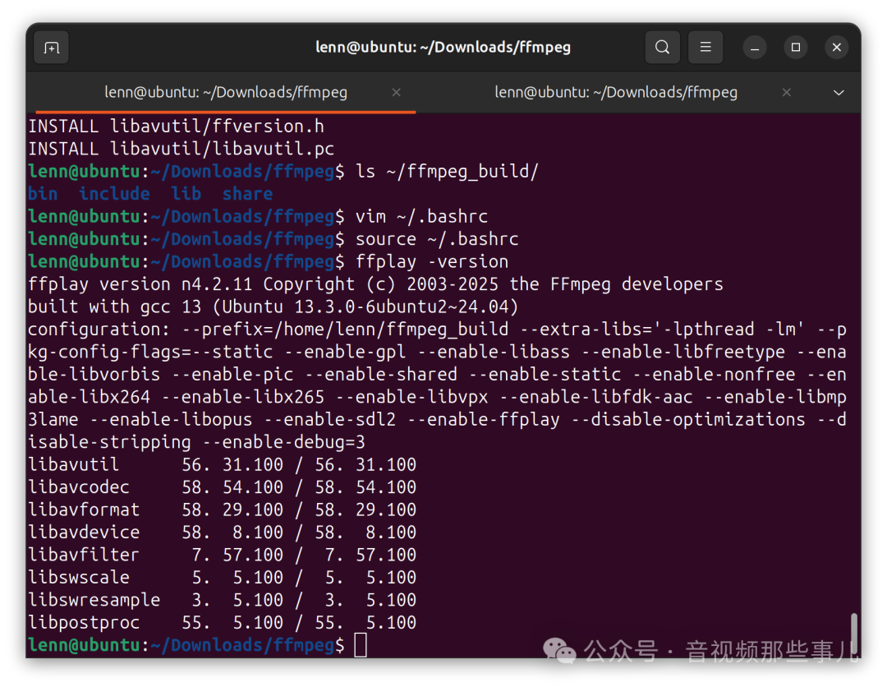Image resolution: width=887 pixels, height=687 pixels.
Task: Click the 'libavfilter' version row
Action: [x=223, y=556]
